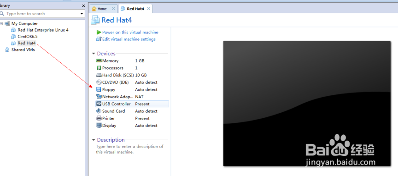This screenshot has width=398, height=176.
Task: Click the green Power on play icon
Action: click(99, 33)
